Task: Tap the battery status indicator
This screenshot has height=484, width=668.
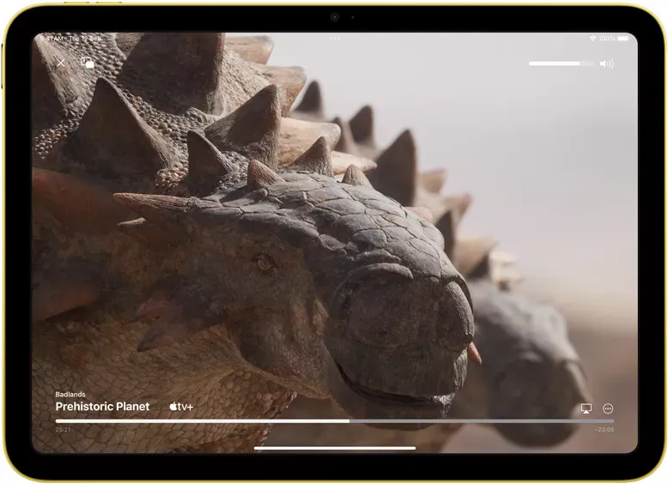Action: tap(623, 39)
